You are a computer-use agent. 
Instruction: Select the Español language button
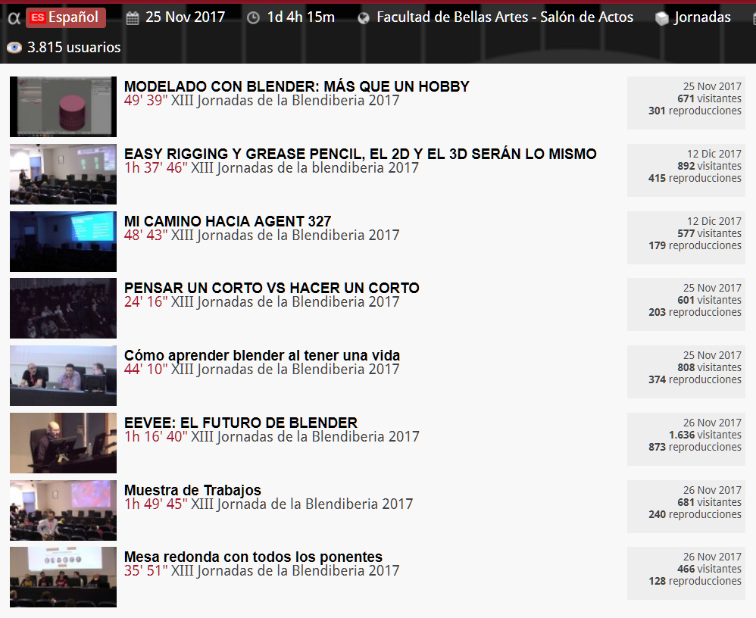coord(66,17)
